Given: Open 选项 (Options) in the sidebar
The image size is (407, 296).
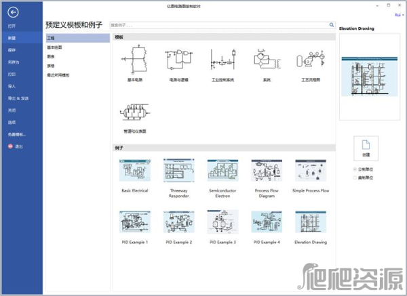Looking at the screenshot, I should coord(12,122).
